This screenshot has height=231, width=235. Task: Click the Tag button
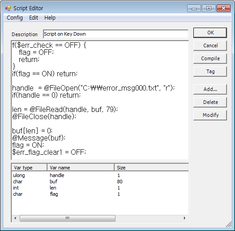click(x=210, y=71)
